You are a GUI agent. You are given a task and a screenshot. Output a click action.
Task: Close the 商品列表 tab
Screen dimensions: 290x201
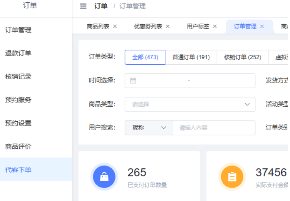point(115,27)
